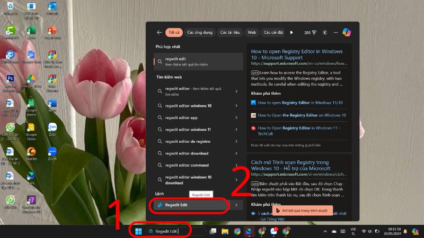Select the Excel desktop shortcut

[31, 33]
